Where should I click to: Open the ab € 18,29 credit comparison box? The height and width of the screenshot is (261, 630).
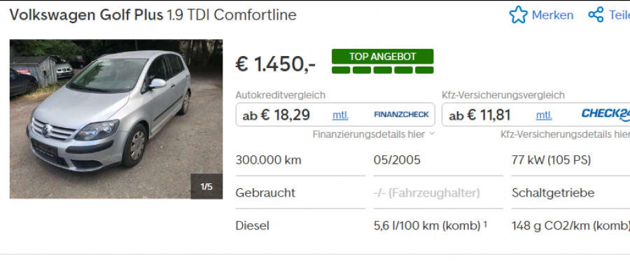[335, 115]
